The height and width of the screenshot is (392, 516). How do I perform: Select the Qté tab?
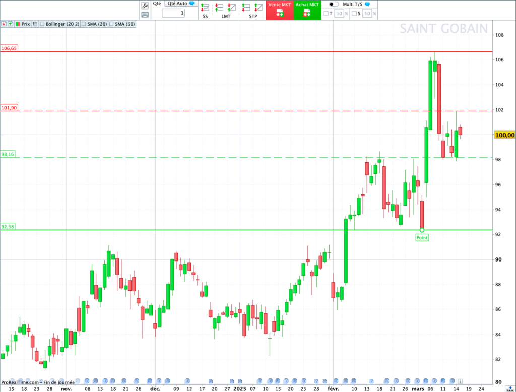point(157,4)
